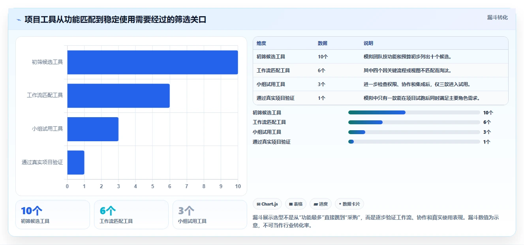The width and height of the screenshot is (524, 245).
Task: Click the 1个 label beside the progress bar
Action: point(487,142)
